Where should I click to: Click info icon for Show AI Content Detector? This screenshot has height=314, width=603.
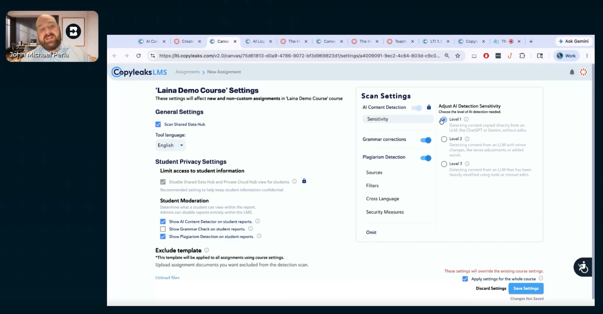(257, 221)
